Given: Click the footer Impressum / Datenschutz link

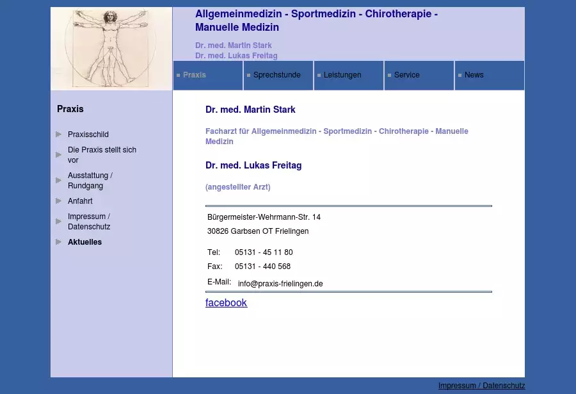Looking at the screenshot, I should click(481, 386).
